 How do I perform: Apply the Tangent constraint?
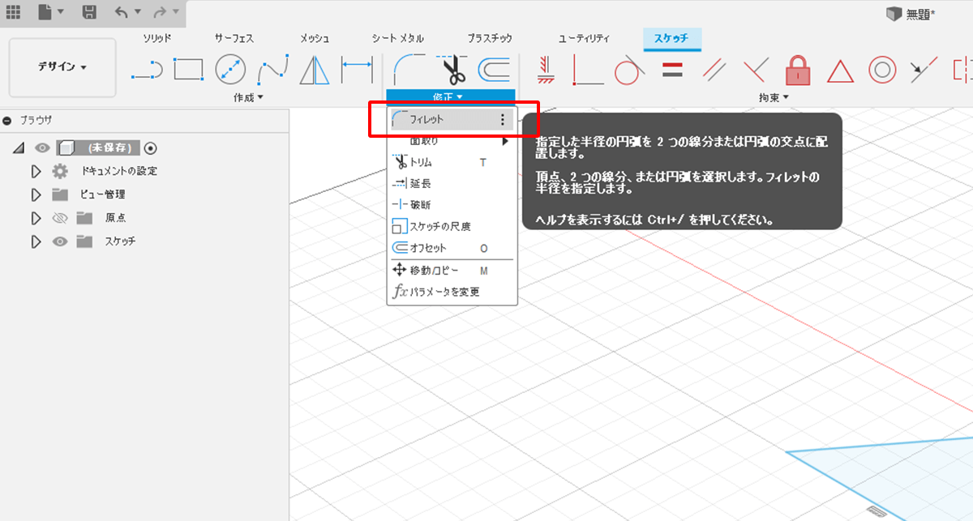click(x=629, y=70)
